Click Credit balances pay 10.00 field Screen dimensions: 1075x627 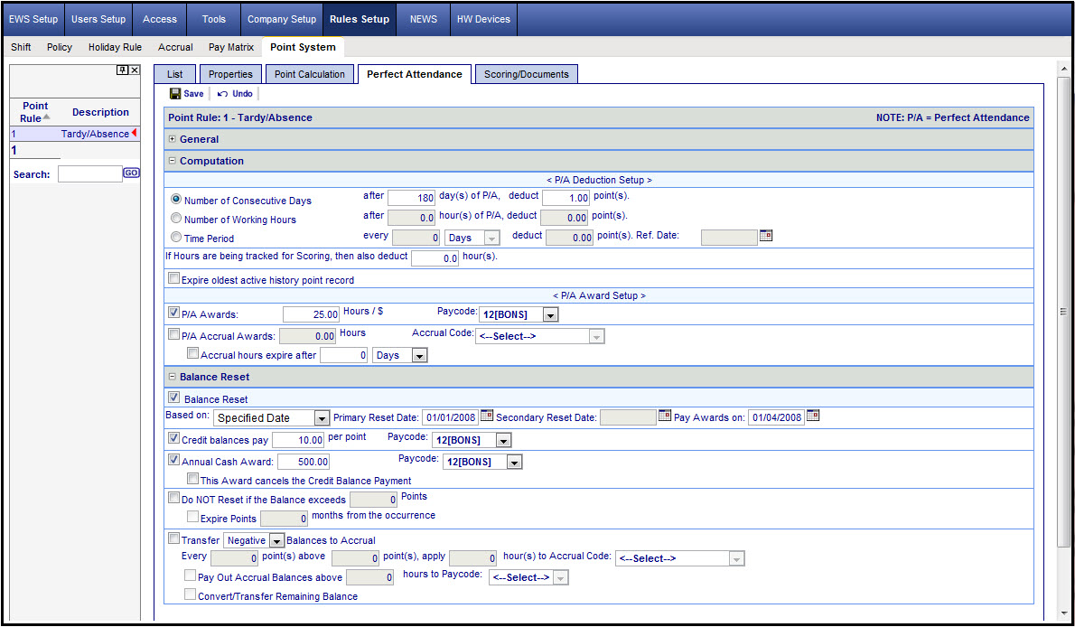[298, 440]
